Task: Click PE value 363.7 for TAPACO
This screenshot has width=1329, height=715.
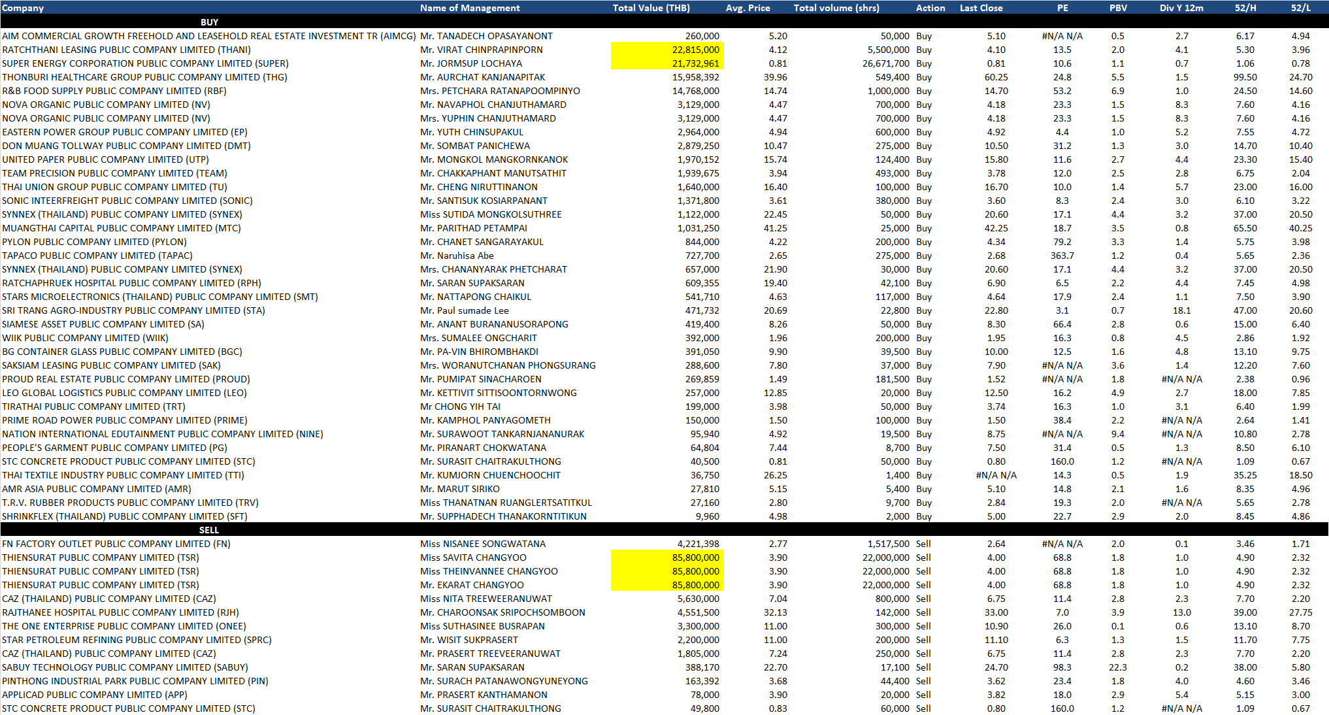Action: pos(1062,256)
